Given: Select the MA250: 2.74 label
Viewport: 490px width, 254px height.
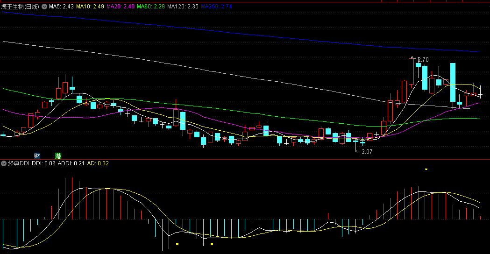Looking at the screenshot, I should pyautogui.click(x=216, y=7).
